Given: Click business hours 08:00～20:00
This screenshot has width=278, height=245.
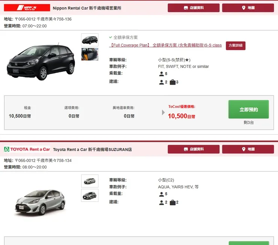Looking at the screenshot, I should click(x=35, y=167).
